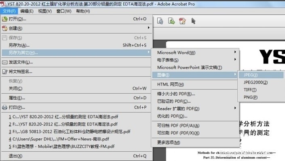The height and width of the screenshot is (161, 285).
Task: Click the envelope Send File icon
Action: (x=5, y=62)
